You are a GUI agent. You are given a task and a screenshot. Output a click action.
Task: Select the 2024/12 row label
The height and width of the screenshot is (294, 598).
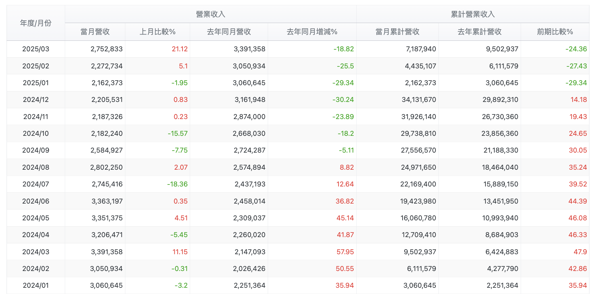coord(36,100)
